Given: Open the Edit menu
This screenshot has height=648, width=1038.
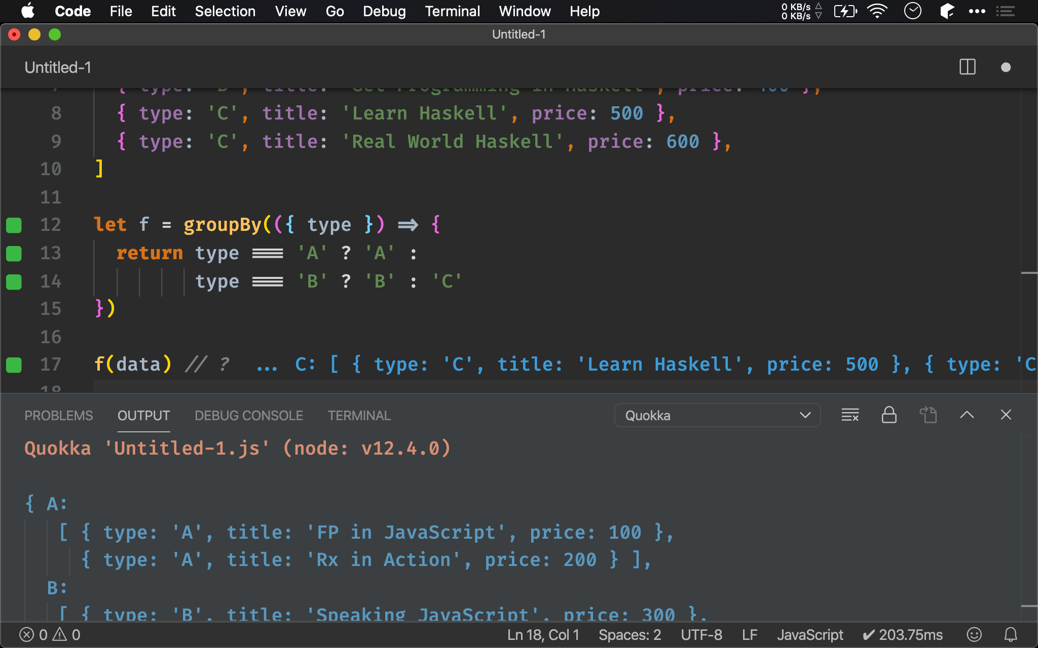Looking at the screenshot, I should coord(163,11).
